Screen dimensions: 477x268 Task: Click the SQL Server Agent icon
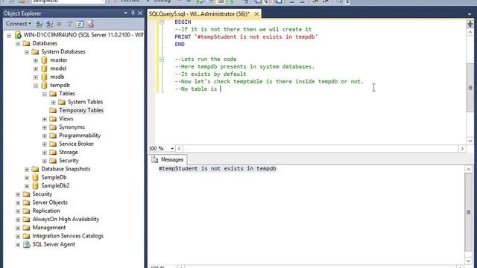[27, 244]
